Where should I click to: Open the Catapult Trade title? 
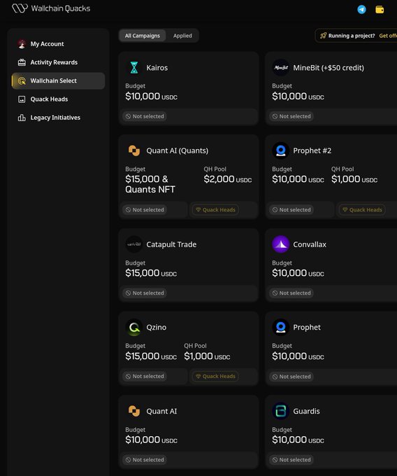[x=171, y=244]
